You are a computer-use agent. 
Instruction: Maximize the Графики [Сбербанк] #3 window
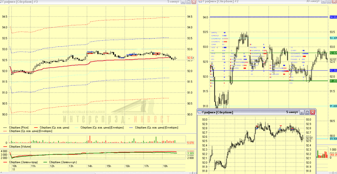pos(188,2)
